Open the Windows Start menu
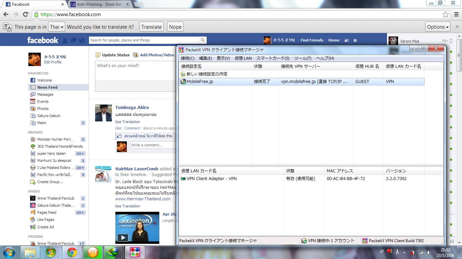This screenshot has width=462, height=259. [x=8, y=252]
